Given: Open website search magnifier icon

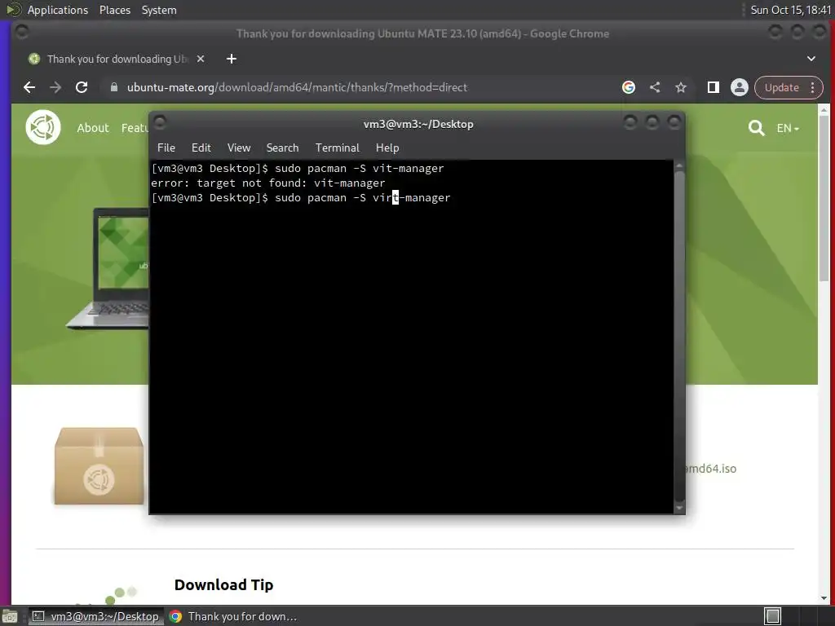Looking at the screenshot, I should [756, 128].
